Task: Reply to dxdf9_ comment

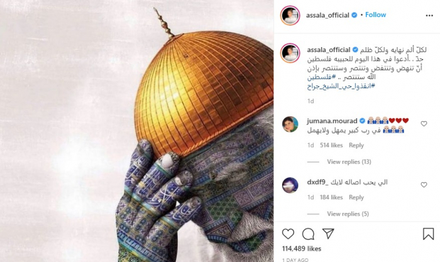Action: pyautogui.click(x=356, y=197)
